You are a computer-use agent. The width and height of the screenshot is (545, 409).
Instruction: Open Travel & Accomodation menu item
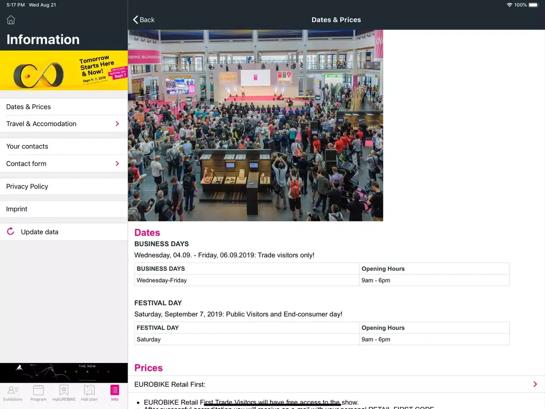tap(64, 124)
